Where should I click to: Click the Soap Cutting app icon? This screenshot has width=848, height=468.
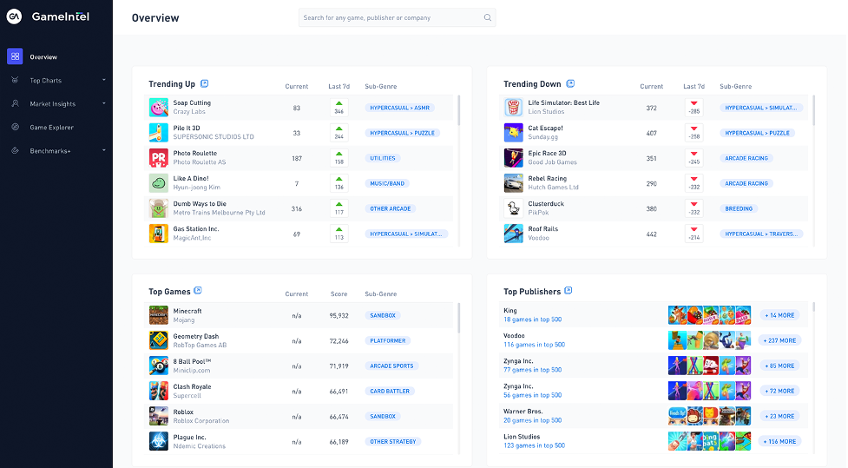pyautogui.click(x=158, y=108)
